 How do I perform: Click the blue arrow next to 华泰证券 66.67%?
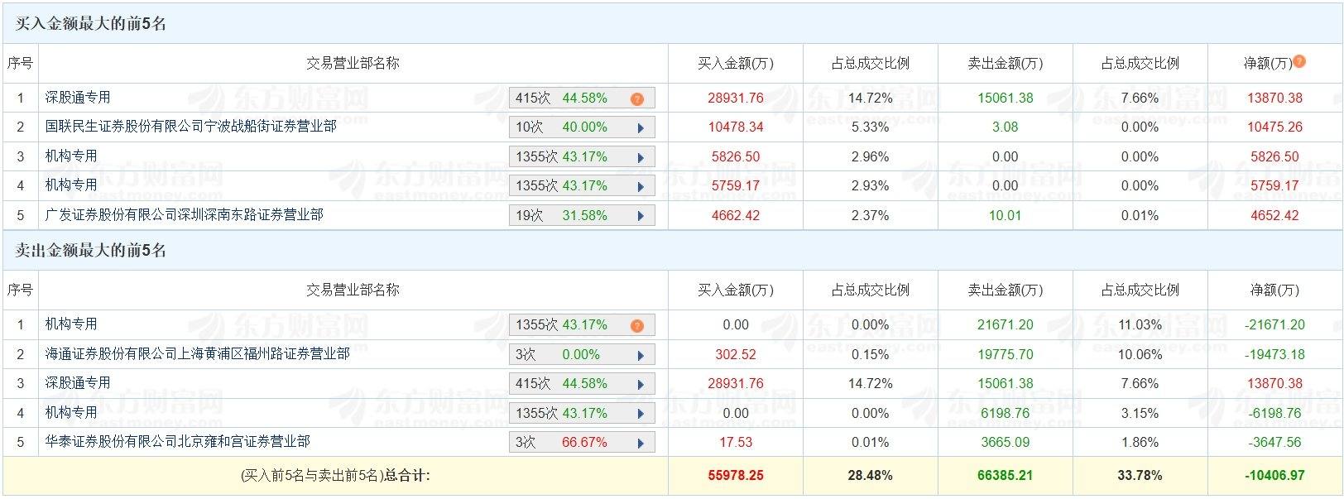640,442
